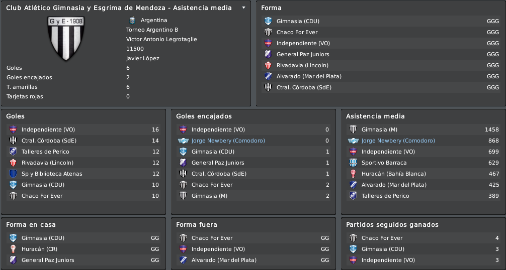The image size is (506, 270).
Task: Select Chaco For Ever name in Forma fuera
Action: tap(212, 238)
